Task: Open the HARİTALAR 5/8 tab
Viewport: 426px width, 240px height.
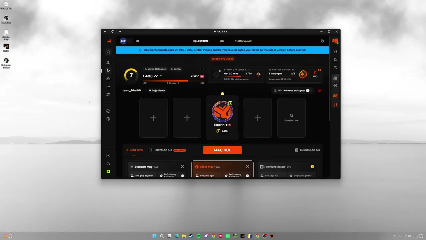Action: pyautogui.click(x=167, y=150)
